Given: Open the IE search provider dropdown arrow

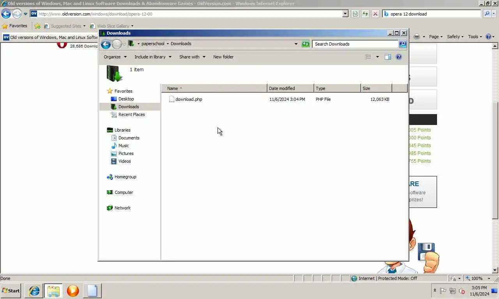Looking at the screenshot, I should pyautogui.click(x=494, y=14).
